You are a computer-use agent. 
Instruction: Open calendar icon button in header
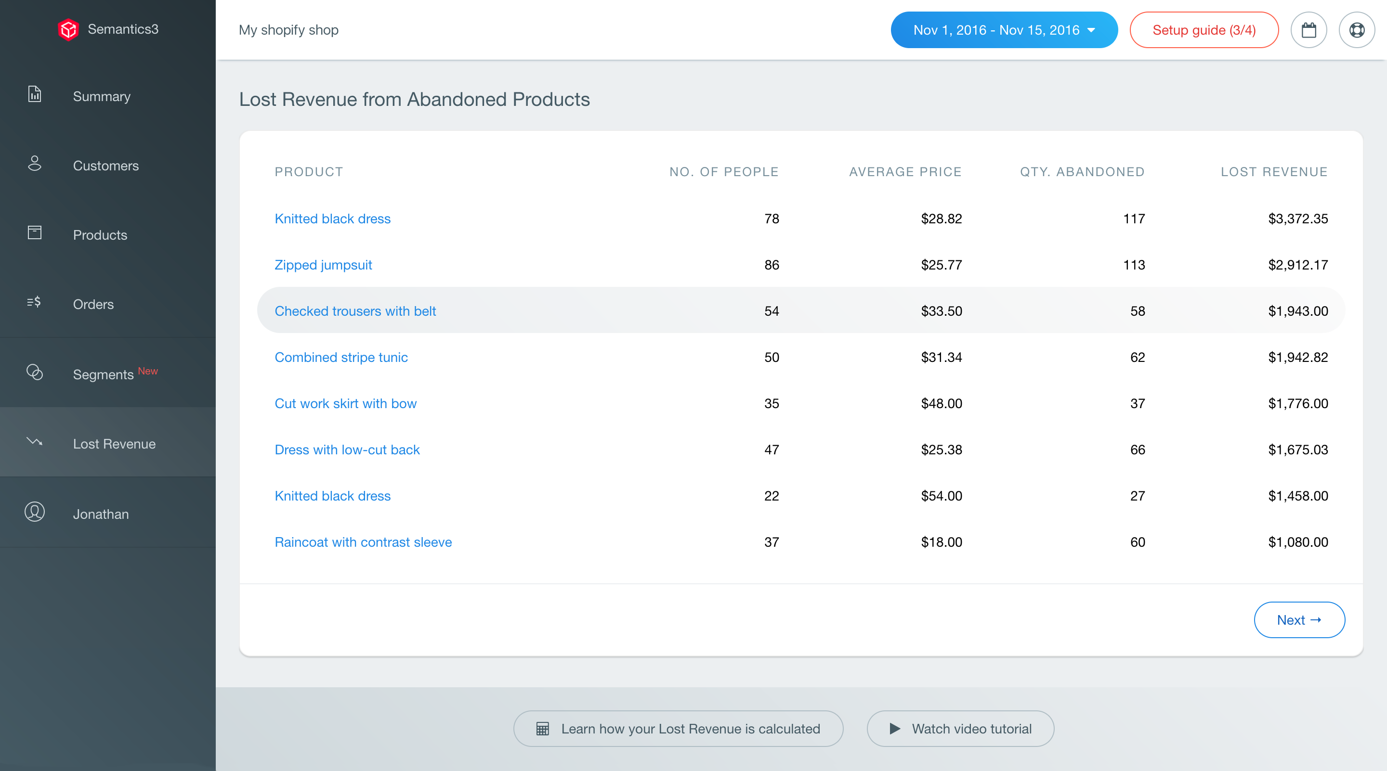click(x=1308, y=30)
